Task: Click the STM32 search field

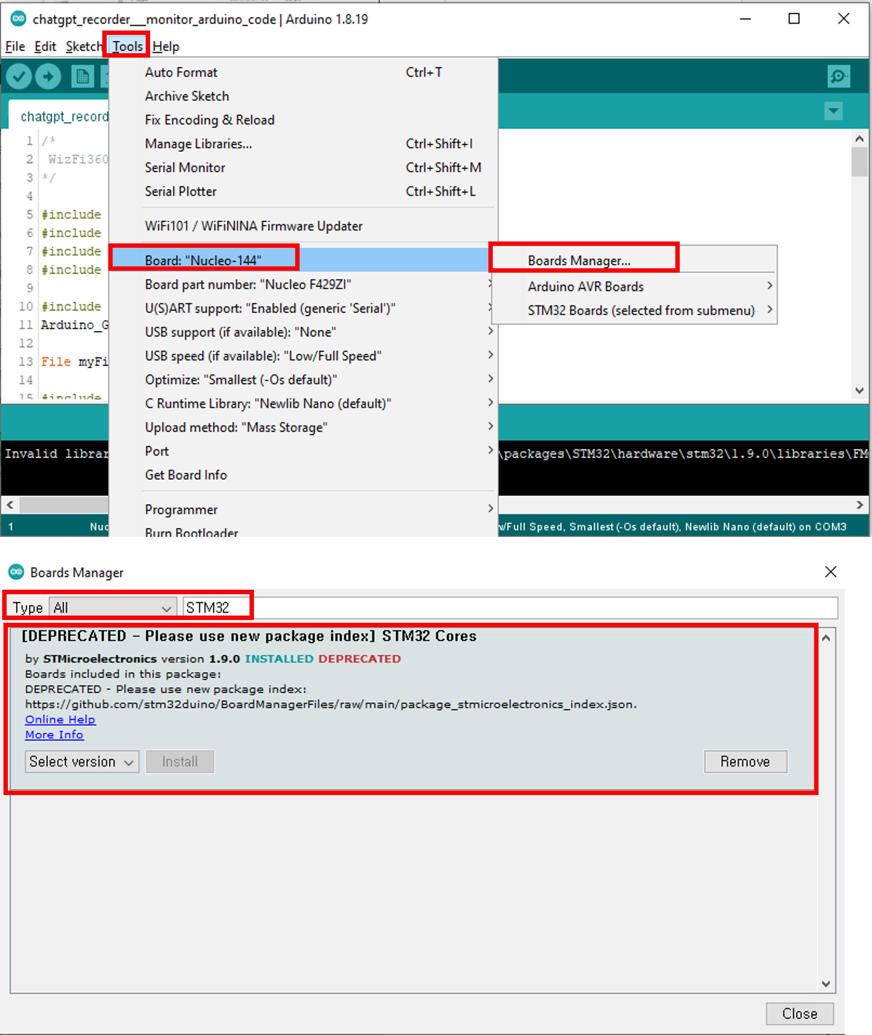Action: (x=510, y=607)
